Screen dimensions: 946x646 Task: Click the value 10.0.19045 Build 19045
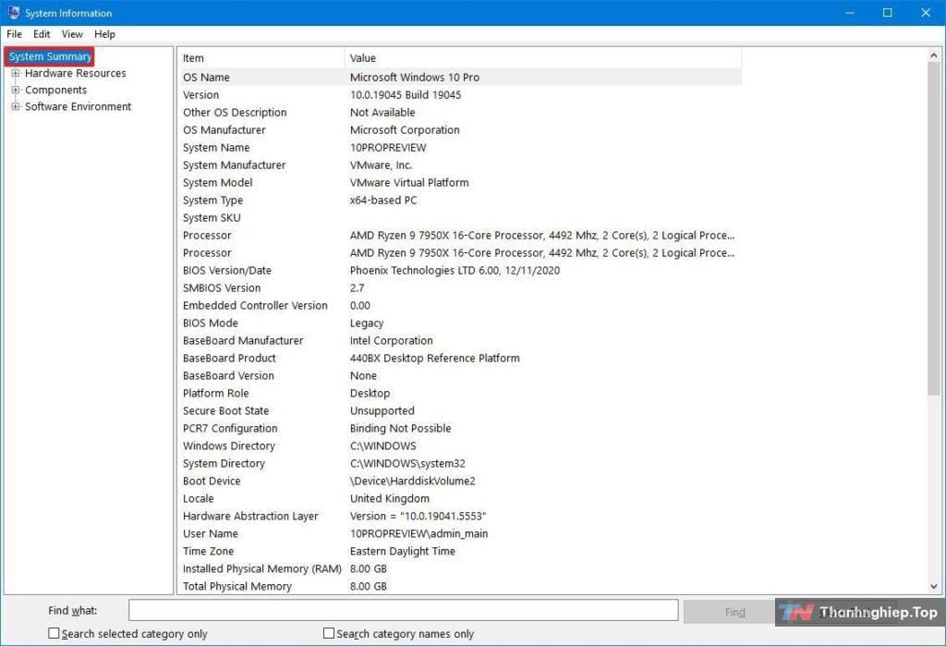(x=406, y=95)
